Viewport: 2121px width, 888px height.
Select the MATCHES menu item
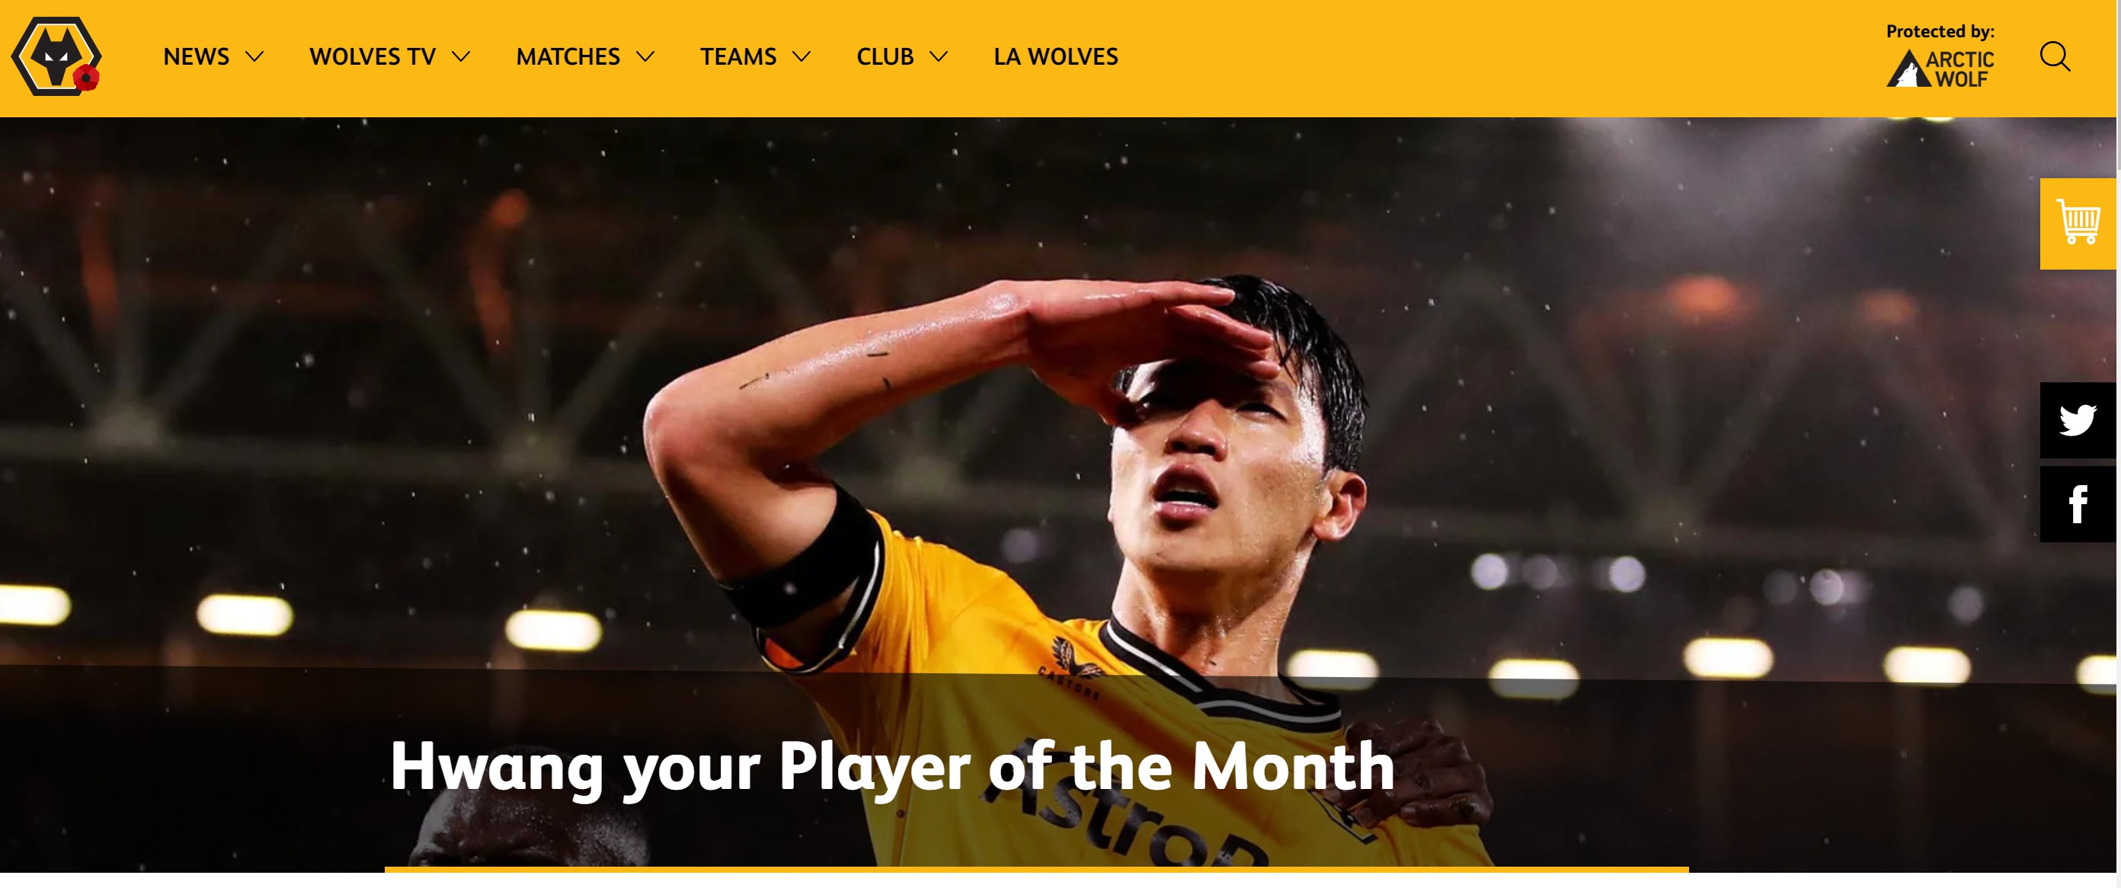pos(568,57)
